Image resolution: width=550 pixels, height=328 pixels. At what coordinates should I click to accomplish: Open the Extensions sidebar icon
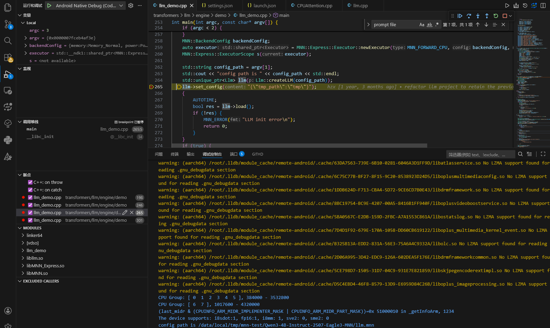[x=8, y=58]
